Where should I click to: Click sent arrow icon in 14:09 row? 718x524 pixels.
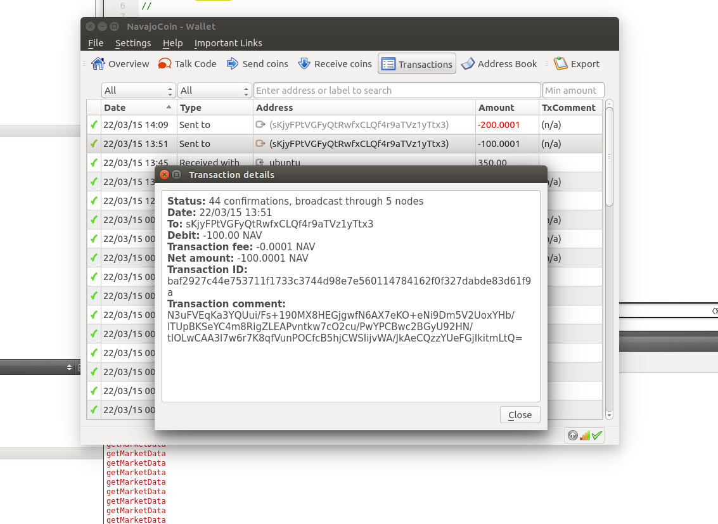point(260,124)
